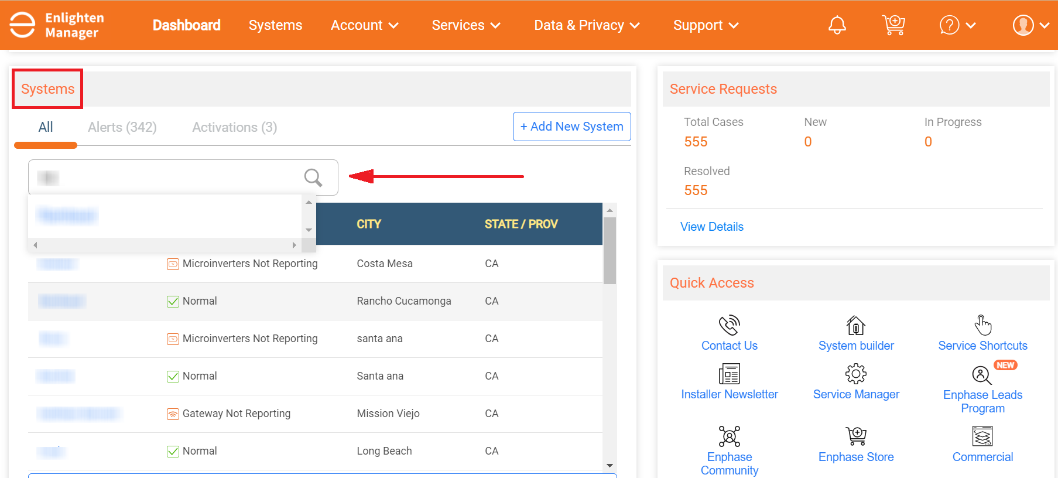Open the Installer Newsletter icon
Screen dimensions: 1058x478
pyautogui.click(x=729, y=374)
